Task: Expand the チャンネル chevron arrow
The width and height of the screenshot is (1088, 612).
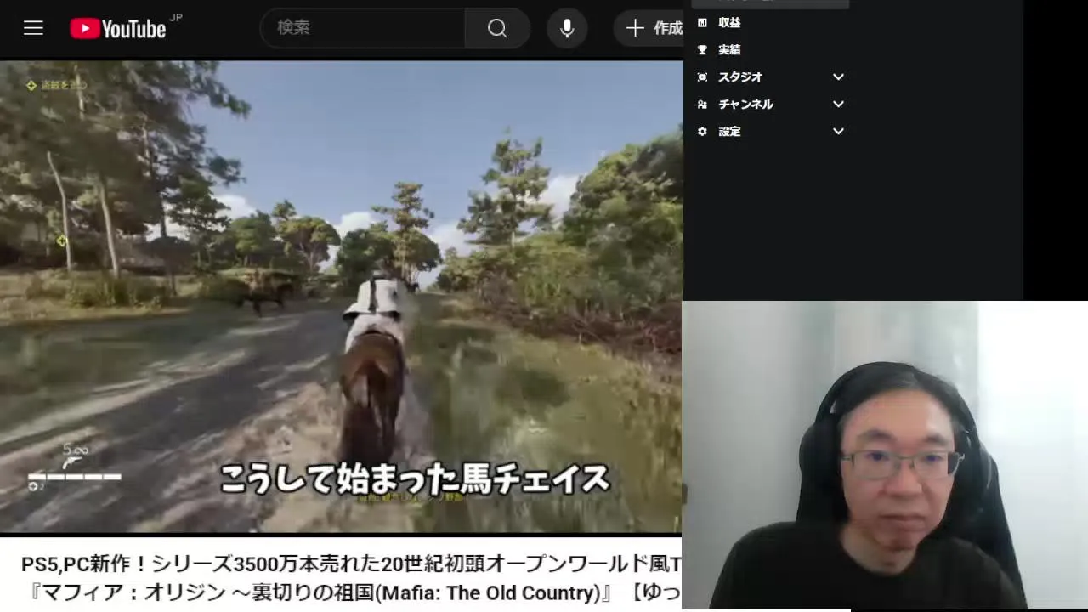Action: coord(838,105)
